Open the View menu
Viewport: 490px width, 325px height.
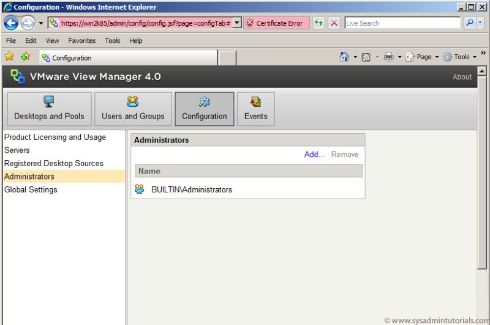[x=52, y=40]
